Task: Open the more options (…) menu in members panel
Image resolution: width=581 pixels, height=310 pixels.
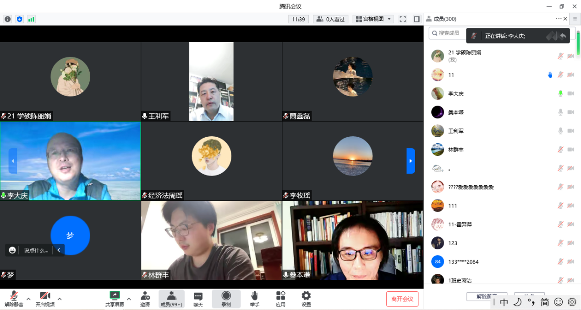Action: pyautogui.click(x=559, y=19)
